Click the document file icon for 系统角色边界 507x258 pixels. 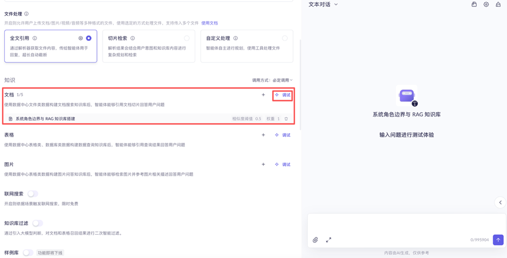(10, 119)
